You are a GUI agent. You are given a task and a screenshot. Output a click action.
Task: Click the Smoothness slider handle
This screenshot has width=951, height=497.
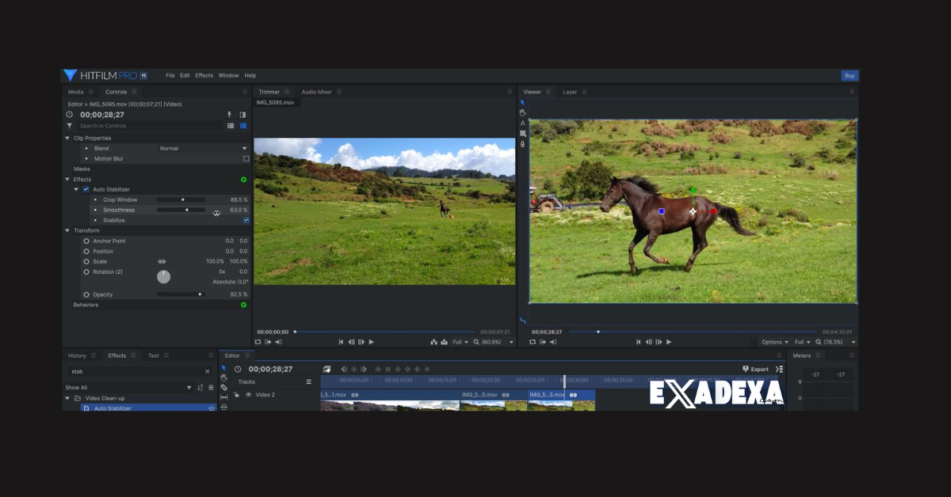[187, 210]
